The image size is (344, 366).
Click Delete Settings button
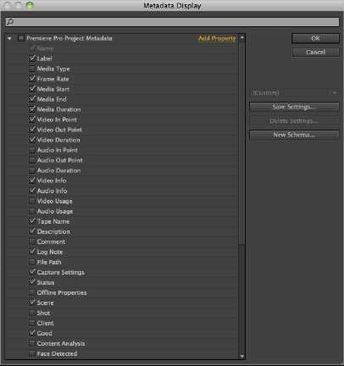pyautogui.click(x=294, y=121)
